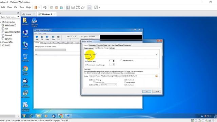Click the Unity mode icon in VMware toolbar

coord(83,7)
